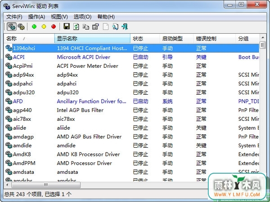Click the vertical scrollbar thumb
270x202 pixels.
[263, 45]
